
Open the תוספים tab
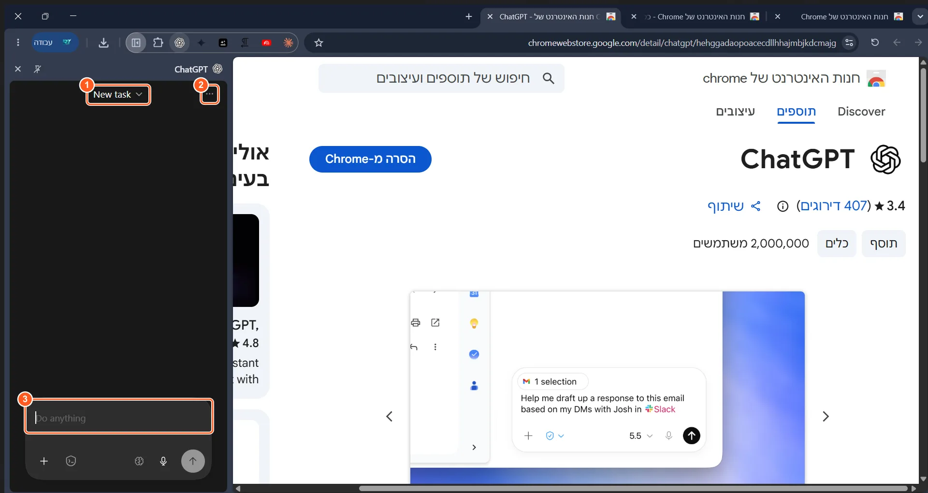[x=796, y=112]
